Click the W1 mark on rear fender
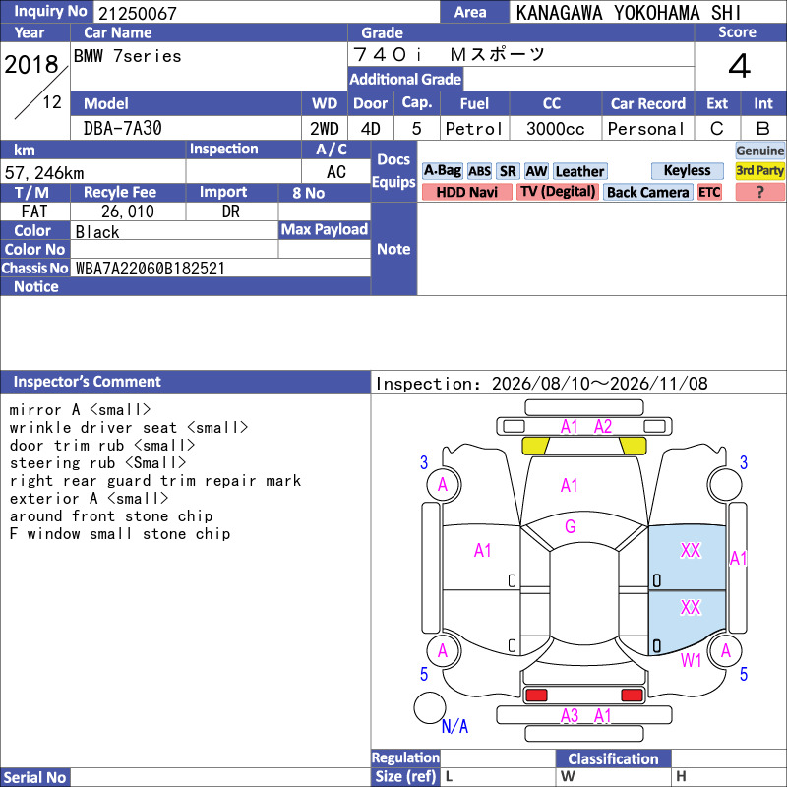 coord(691,660)
